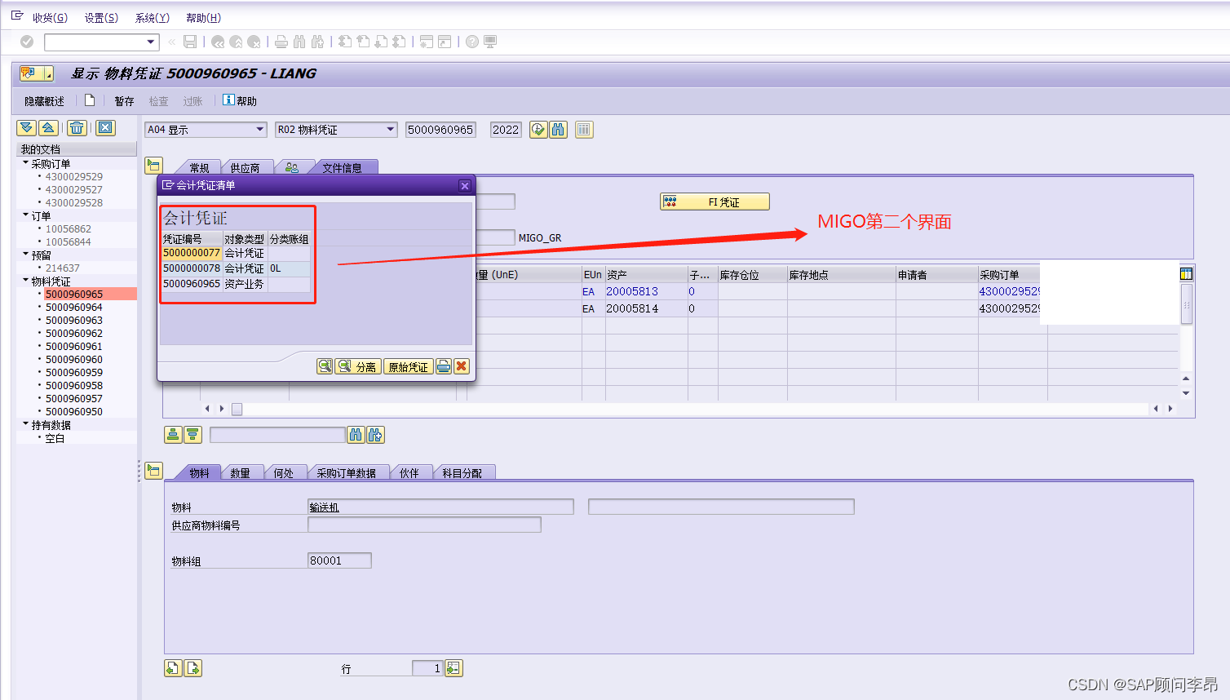Image resolution: width=1230 pixels, height=700 pixels.
Task: Collapse the 预留 tree node
Action: (x=25, y=255)
